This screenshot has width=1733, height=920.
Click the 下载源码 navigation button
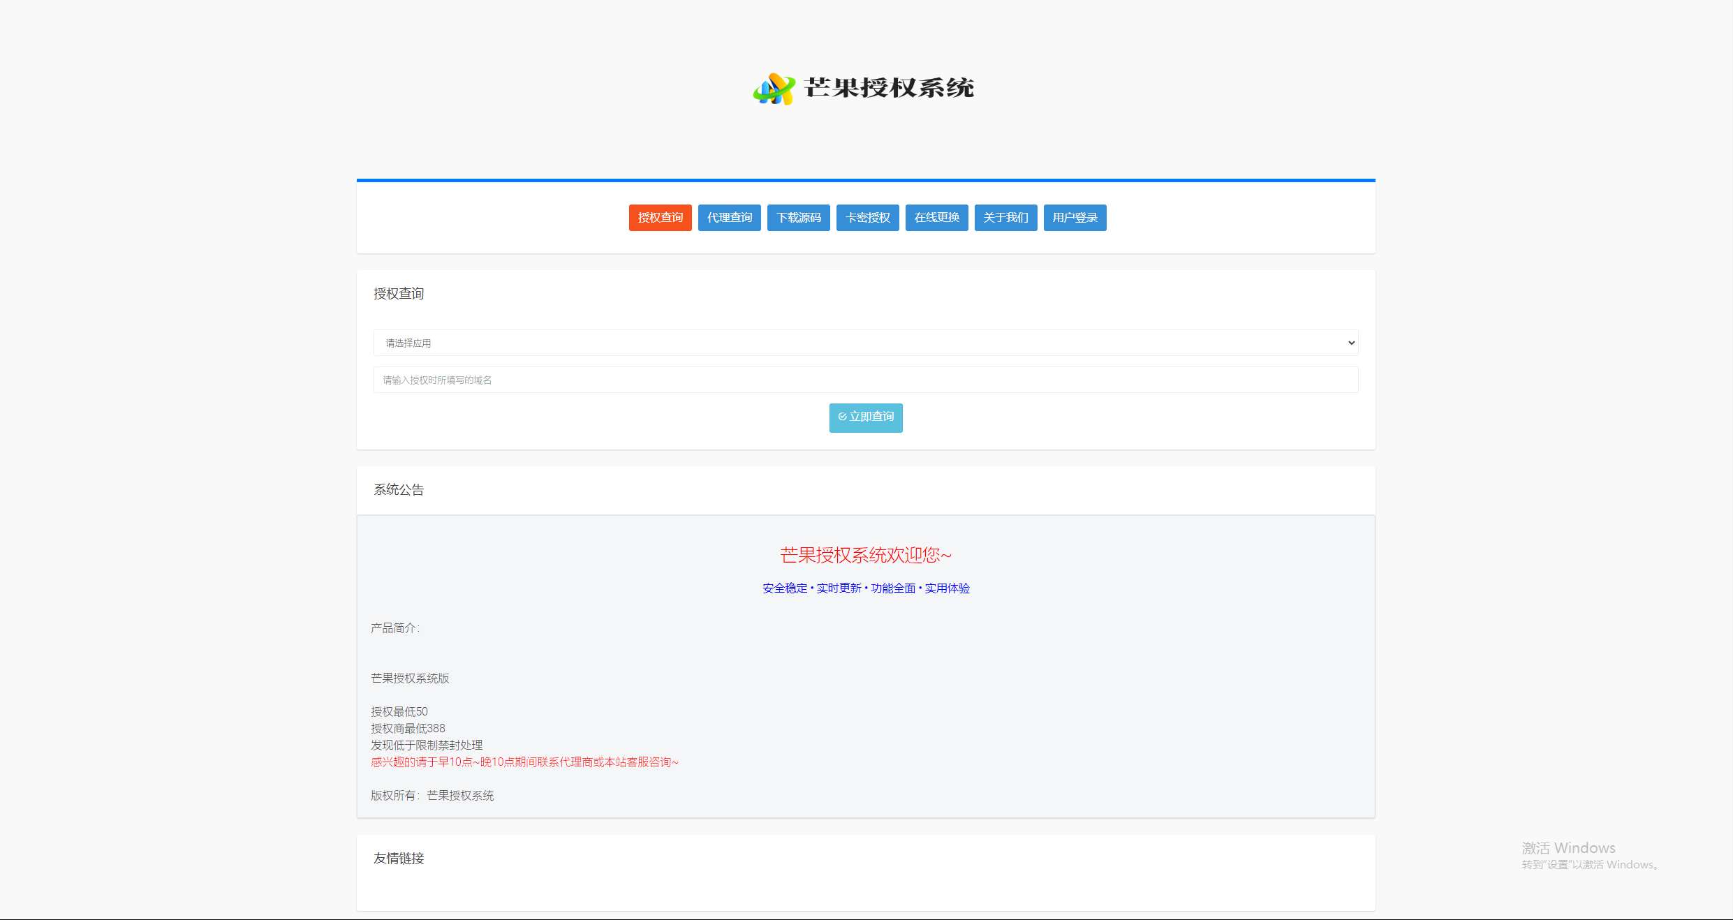[799, 218]
